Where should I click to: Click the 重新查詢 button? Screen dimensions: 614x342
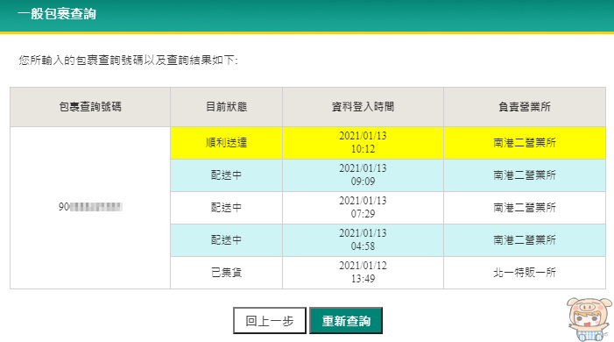point(346,321)
